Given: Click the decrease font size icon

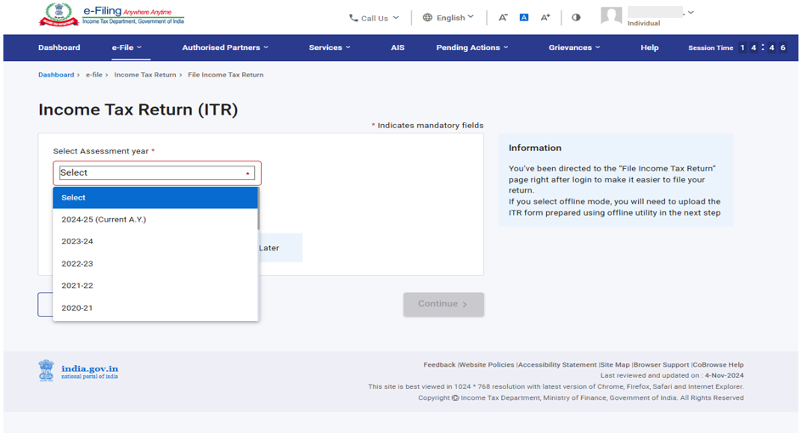Looking at the screenshot, I should (x=503, y=18).
